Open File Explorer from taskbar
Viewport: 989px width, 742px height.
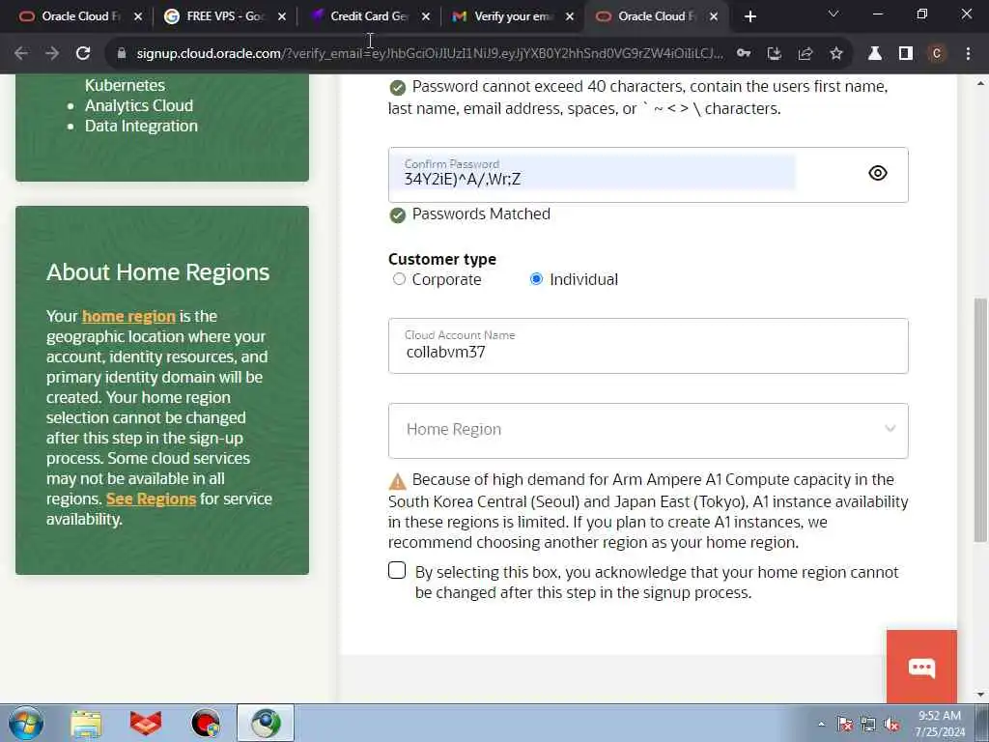pyautogui.click(x=86, y=724)
